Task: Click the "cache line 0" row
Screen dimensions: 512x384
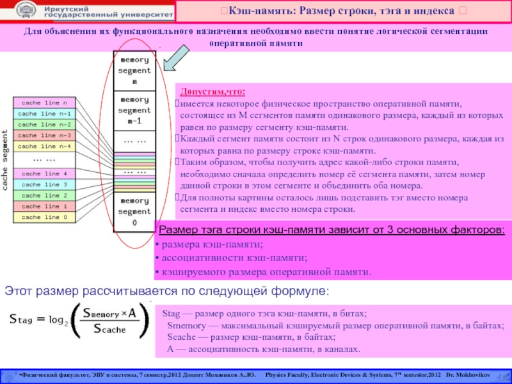Action: [x=44, y=217]
